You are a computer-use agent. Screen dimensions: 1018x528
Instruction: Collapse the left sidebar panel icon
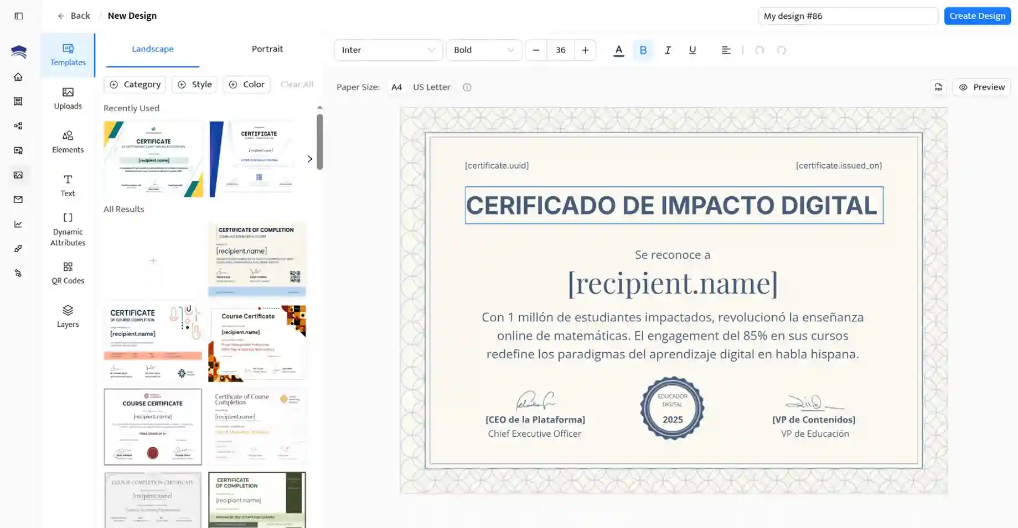(19, 16)
